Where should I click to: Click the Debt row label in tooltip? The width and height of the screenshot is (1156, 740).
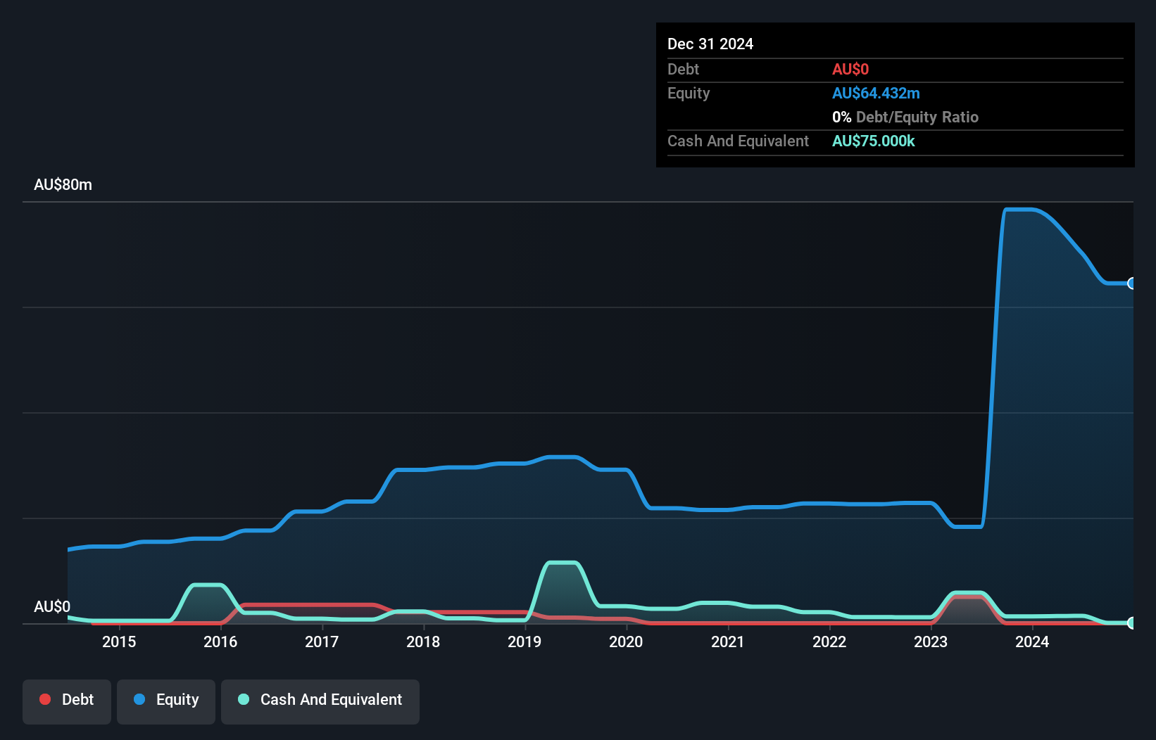click(683, 70)
